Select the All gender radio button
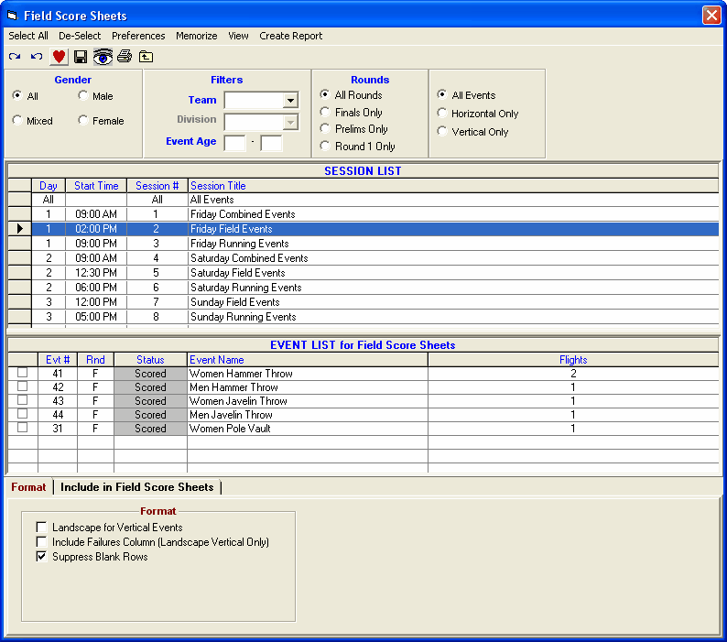This screenshot has height=642, width=727. (17, 95)
